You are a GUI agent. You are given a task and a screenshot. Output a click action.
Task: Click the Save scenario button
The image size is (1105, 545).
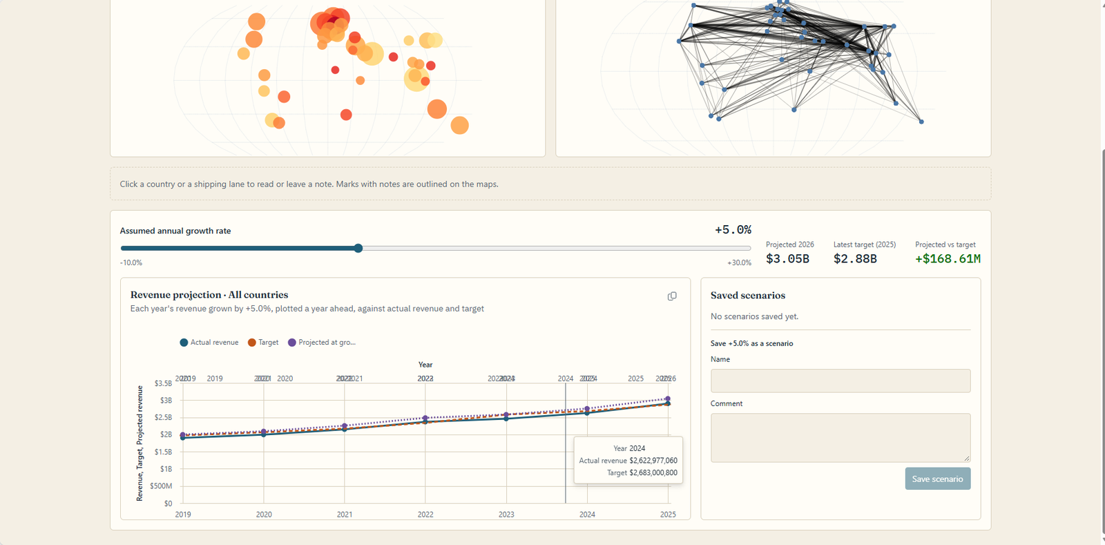[937, 479]
